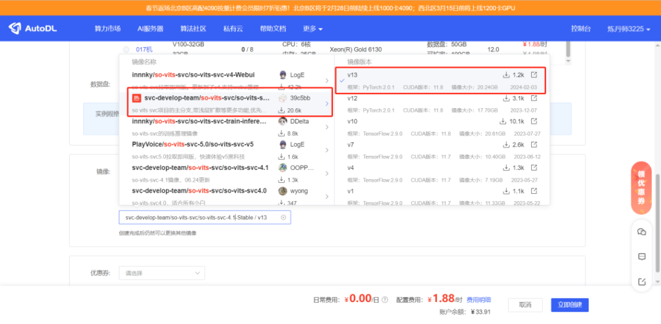Open external link icon for version v1
661x324 pixels.
pyautogui.click(x=534, y=191)
